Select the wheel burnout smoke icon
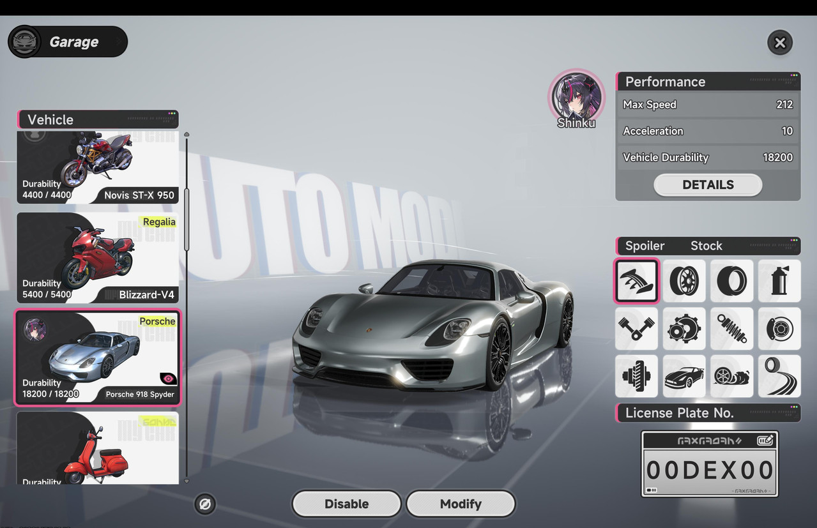 pyautogui.click(x=732, y=377)
